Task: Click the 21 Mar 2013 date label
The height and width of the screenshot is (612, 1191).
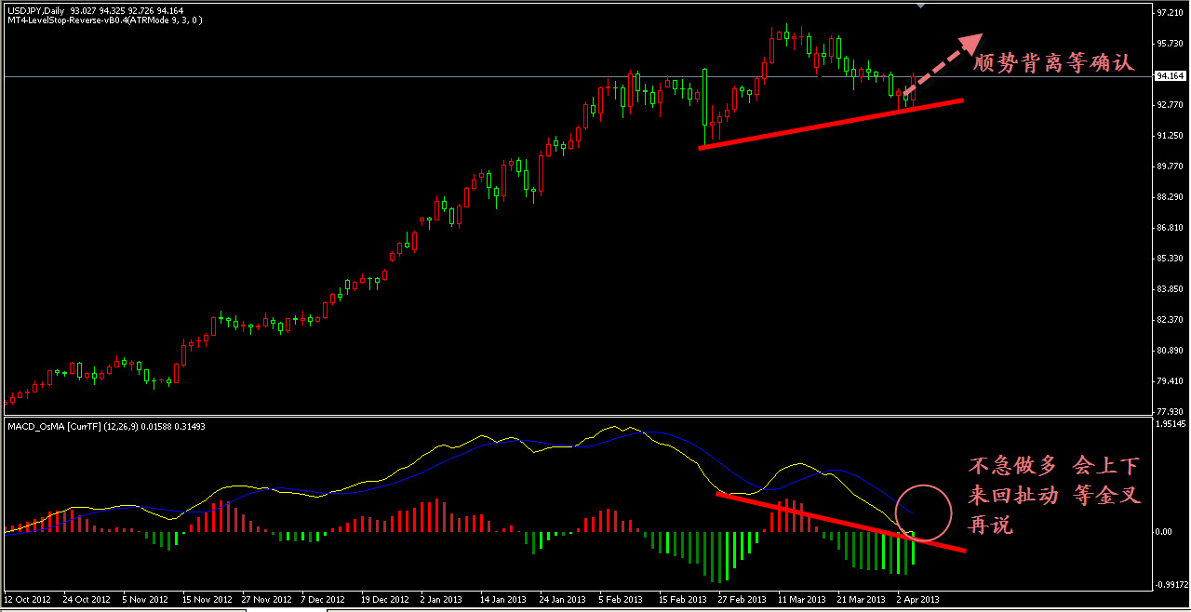Action: (861, 600)
